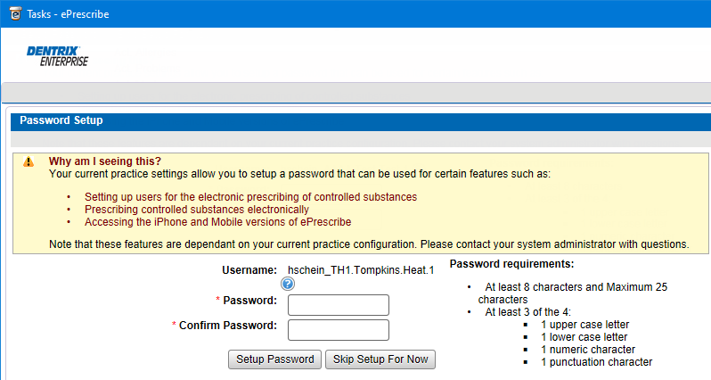Click the ePrescribe app icon in title bar
This screenshot has height=380, width=711.
13,12
